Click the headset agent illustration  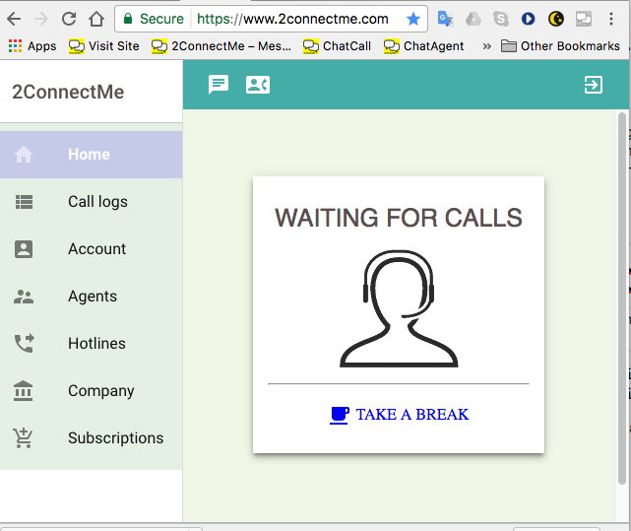[399, 308]
